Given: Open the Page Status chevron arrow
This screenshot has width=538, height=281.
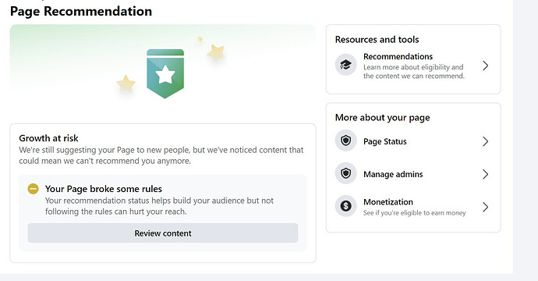Looking at the screenshot, I should click(x=485, y=141).
